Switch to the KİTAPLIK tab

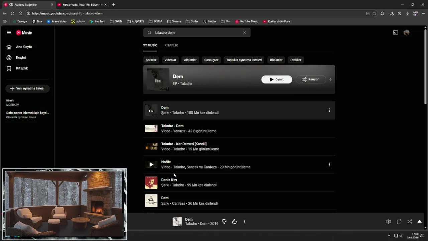(171, 45)
